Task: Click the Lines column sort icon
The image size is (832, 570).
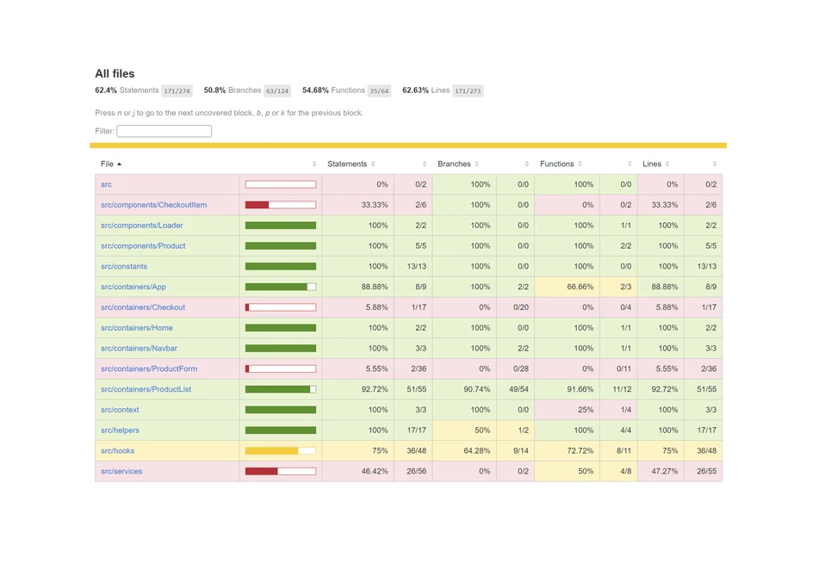Action: point(667,164)
